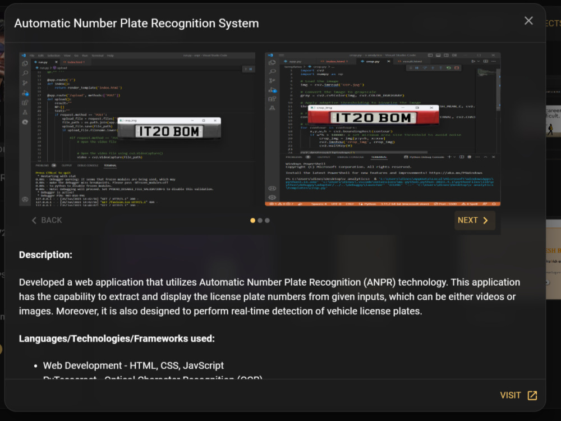Viewport: 561px width, 421px height.
Task: Click the Web Development - HTML, CSS, JavScript item
Action: click(x=133, y=365)
